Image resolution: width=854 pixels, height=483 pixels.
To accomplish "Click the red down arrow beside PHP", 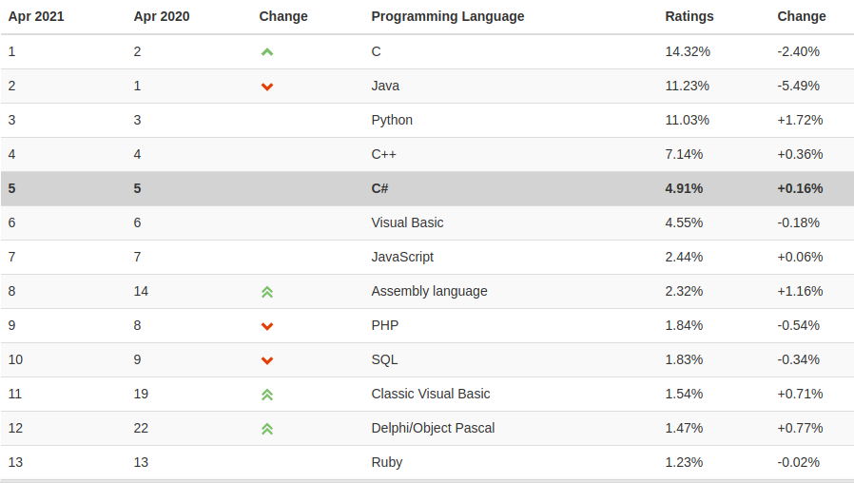I will [x=267, y=326].
